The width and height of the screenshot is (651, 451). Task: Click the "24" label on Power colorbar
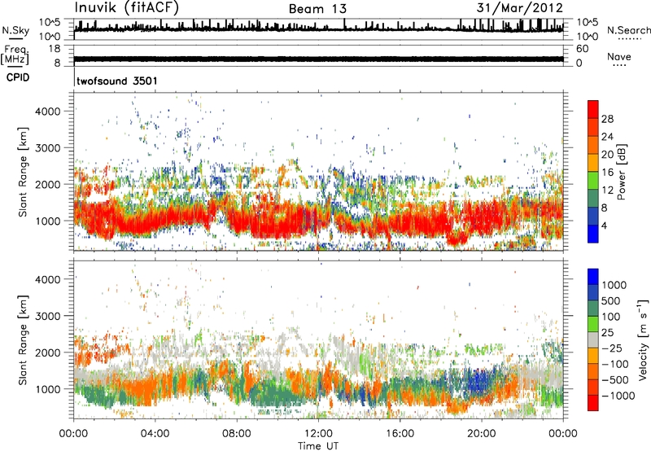pos(607,137)
